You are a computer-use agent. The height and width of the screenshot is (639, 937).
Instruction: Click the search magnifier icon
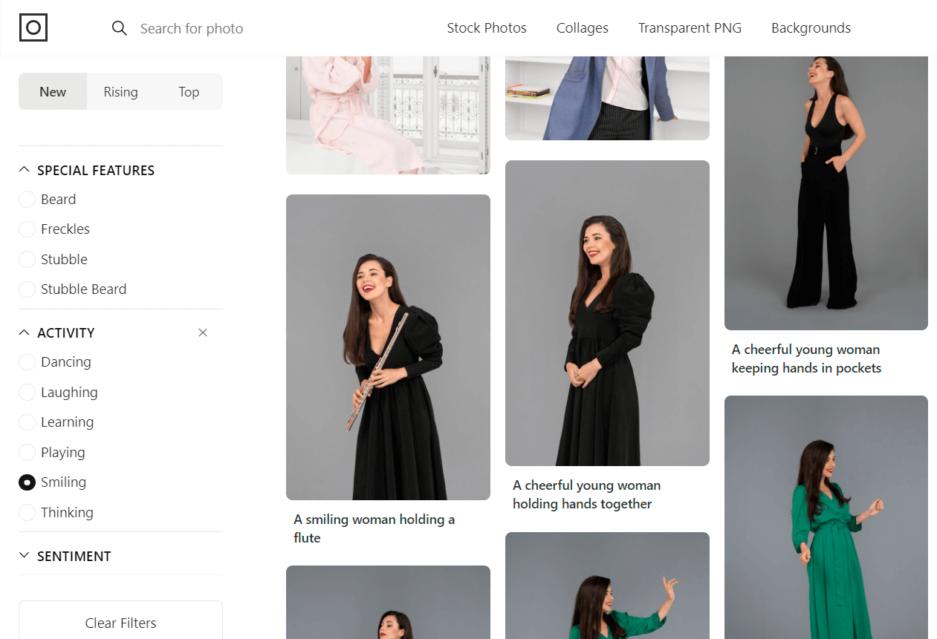(120, 28)
